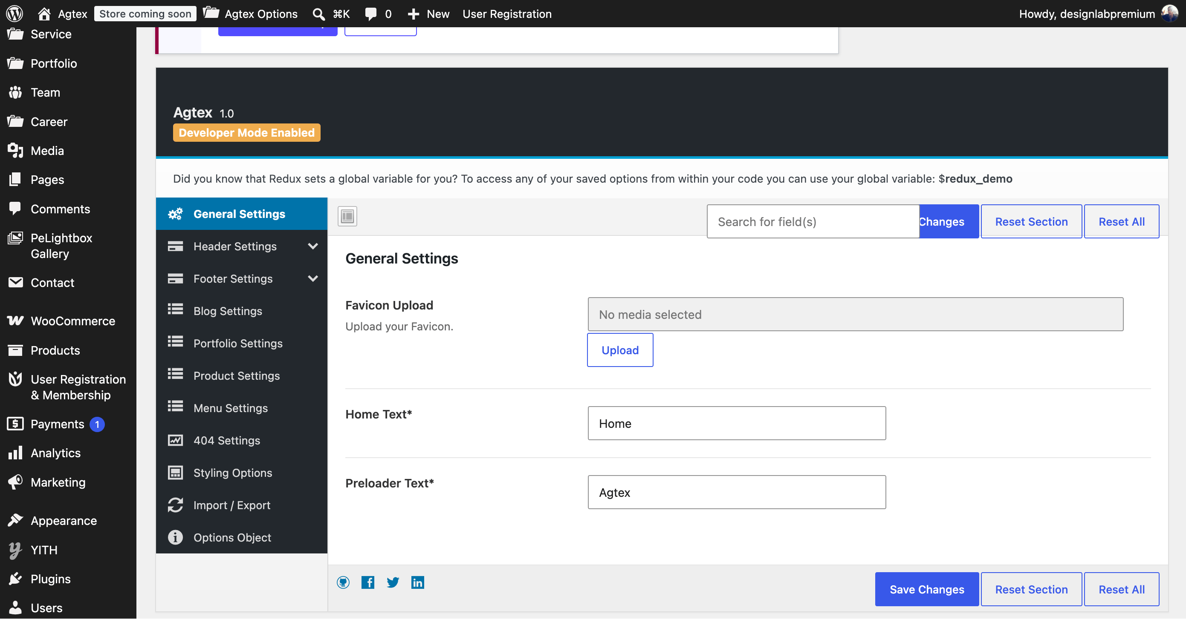1186x619 pixels.
Task: Click the No media selected field
Action: (x=856, y=314)
